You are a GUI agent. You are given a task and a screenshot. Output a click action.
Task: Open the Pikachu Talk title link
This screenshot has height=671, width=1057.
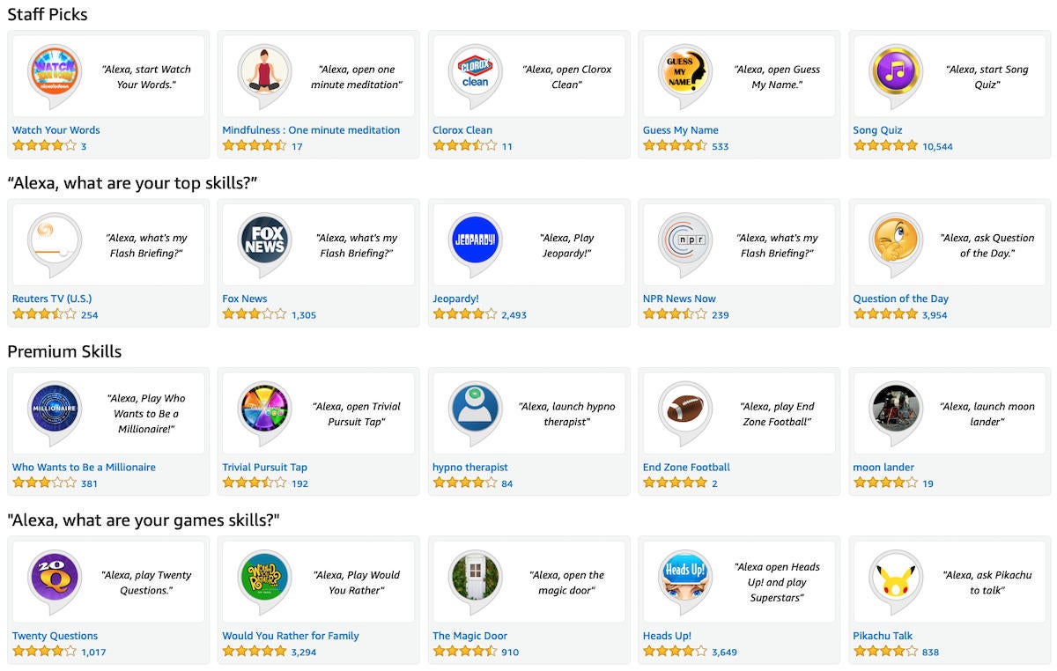[883, 636]
